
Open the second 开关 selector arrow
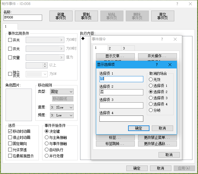pos(61,49)
